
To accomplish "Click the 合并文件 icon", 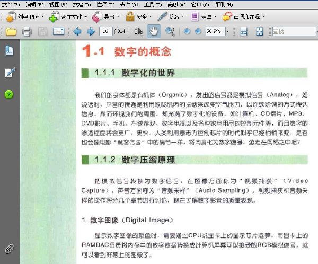I will (54, 16).
